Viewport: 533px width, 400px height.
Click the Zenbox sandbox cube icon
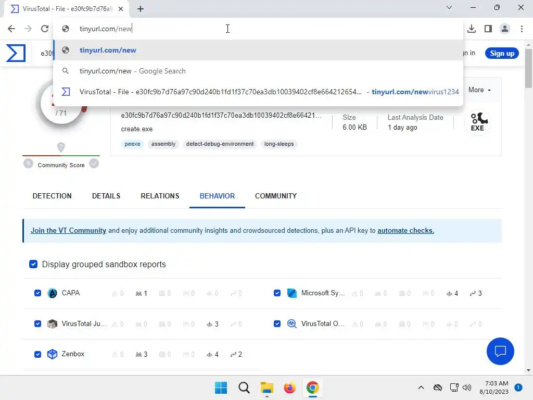click(52, 354)
